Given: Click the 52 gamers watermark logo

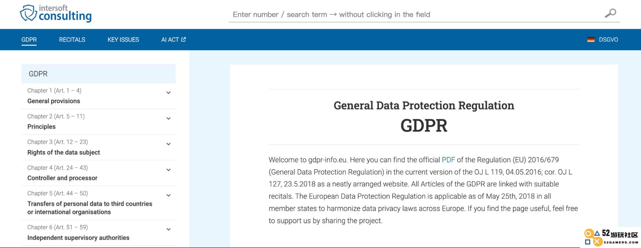Looking at the screenshot, I should coord(611,238).
